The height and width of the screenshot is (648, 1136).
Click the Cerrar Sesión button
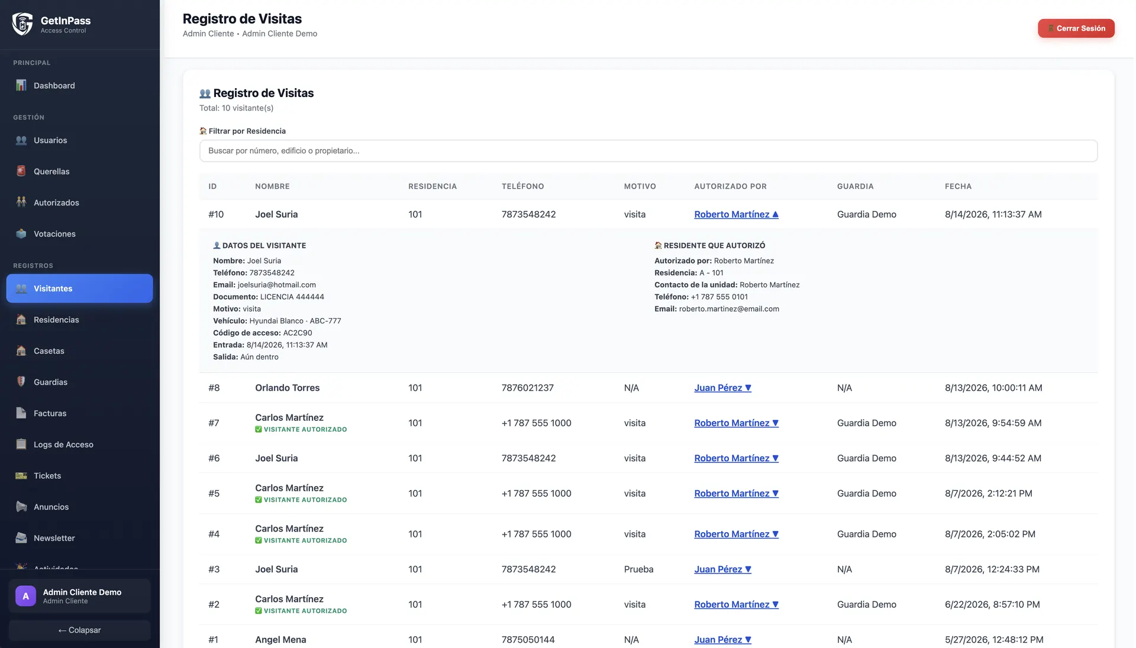pos(1076,28)
